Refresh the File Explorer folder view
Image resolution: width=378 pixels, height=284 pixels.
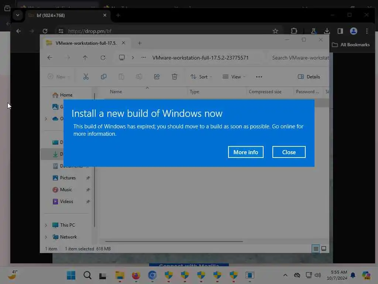(x=103, y=57)
